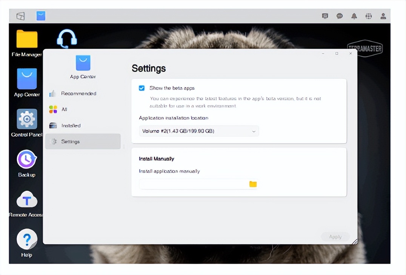Uncheck Show the beta apps
406x275 pixels.
point(142,88)
